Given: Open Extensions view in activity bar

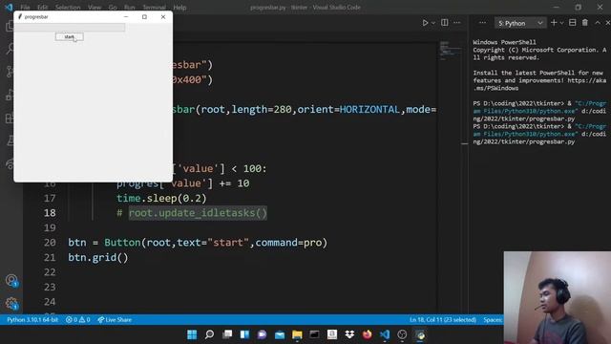Looking at the screenshot, I should (10, 118).
